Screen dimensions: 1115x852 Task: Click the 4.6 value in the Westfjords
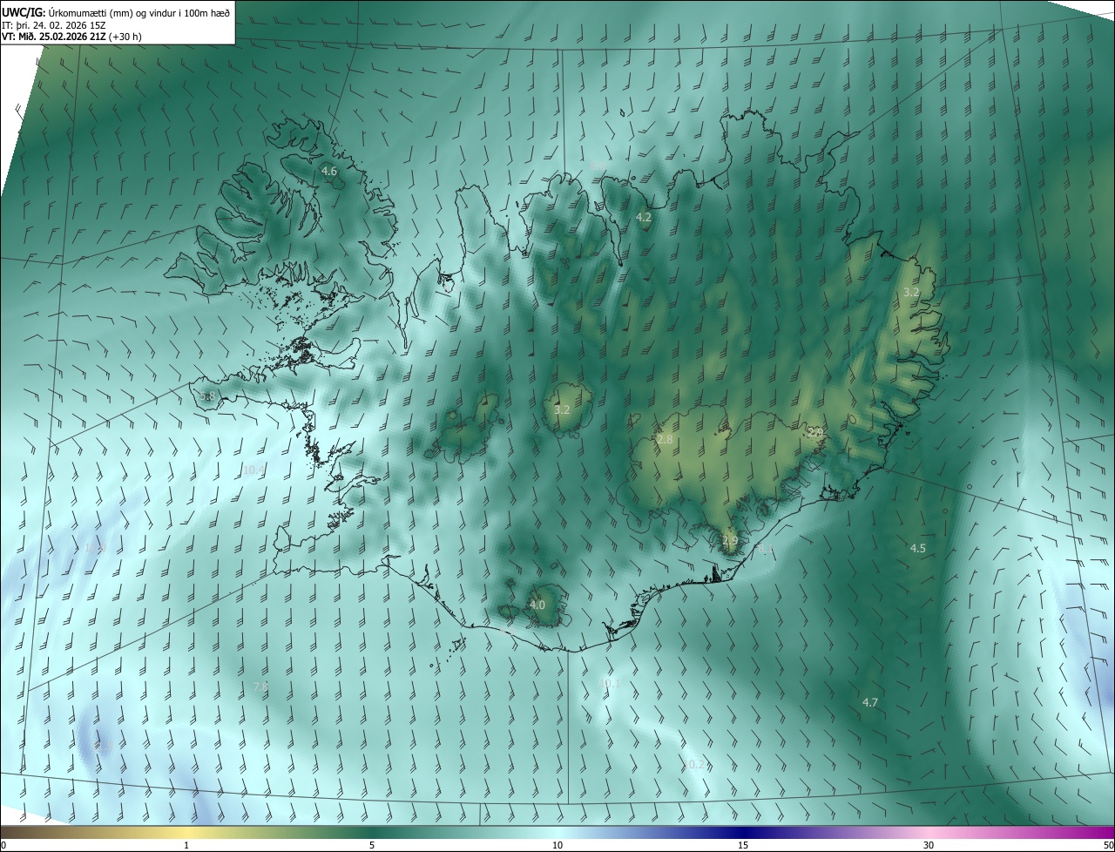pyautogui.click(x=329, y=172)
